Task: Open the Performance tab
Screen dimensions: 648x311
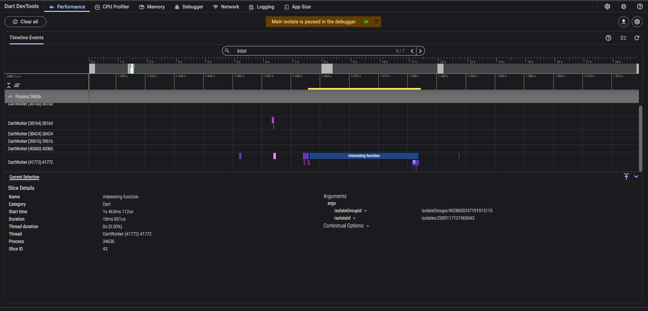Action: click(x=67, y=7)
